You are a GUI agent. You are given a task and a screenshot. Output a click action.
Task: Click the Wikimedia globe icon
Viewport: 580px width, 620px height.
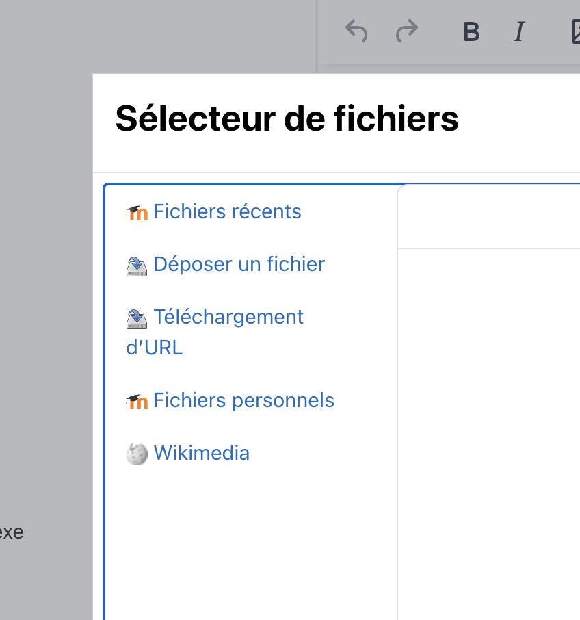point(137,454)
